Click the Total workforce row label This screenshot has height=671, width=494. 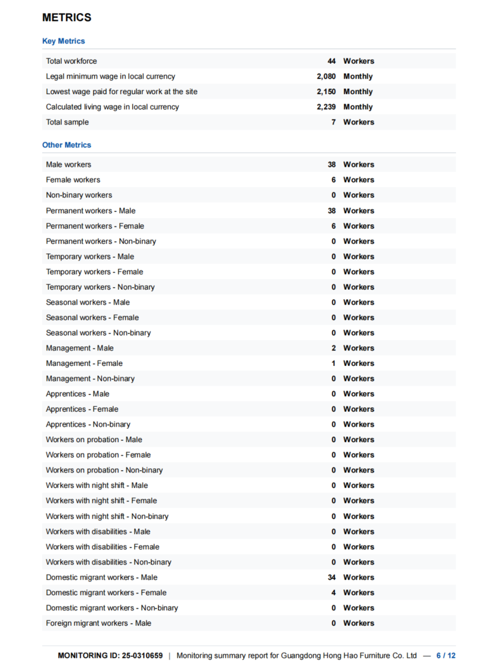[72, 61]
